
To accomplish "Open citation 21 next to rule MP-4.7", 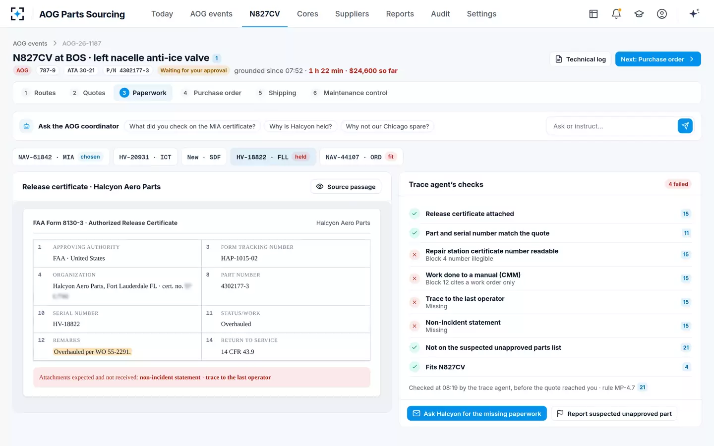I will click(x=643, y=388).
